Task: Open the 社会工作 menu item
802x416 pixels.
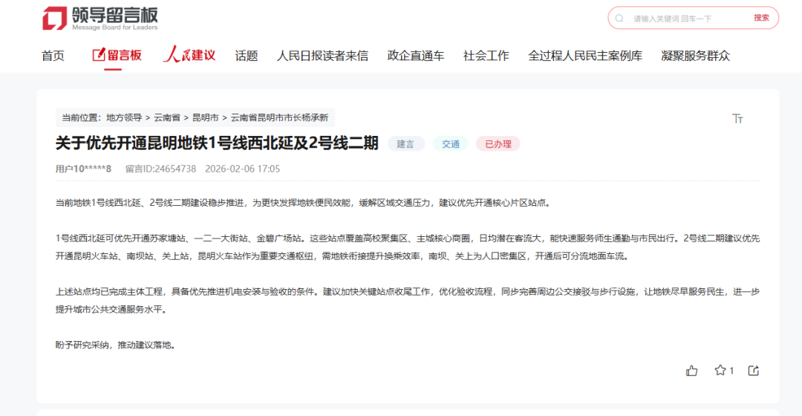Action: click(486, 56)
